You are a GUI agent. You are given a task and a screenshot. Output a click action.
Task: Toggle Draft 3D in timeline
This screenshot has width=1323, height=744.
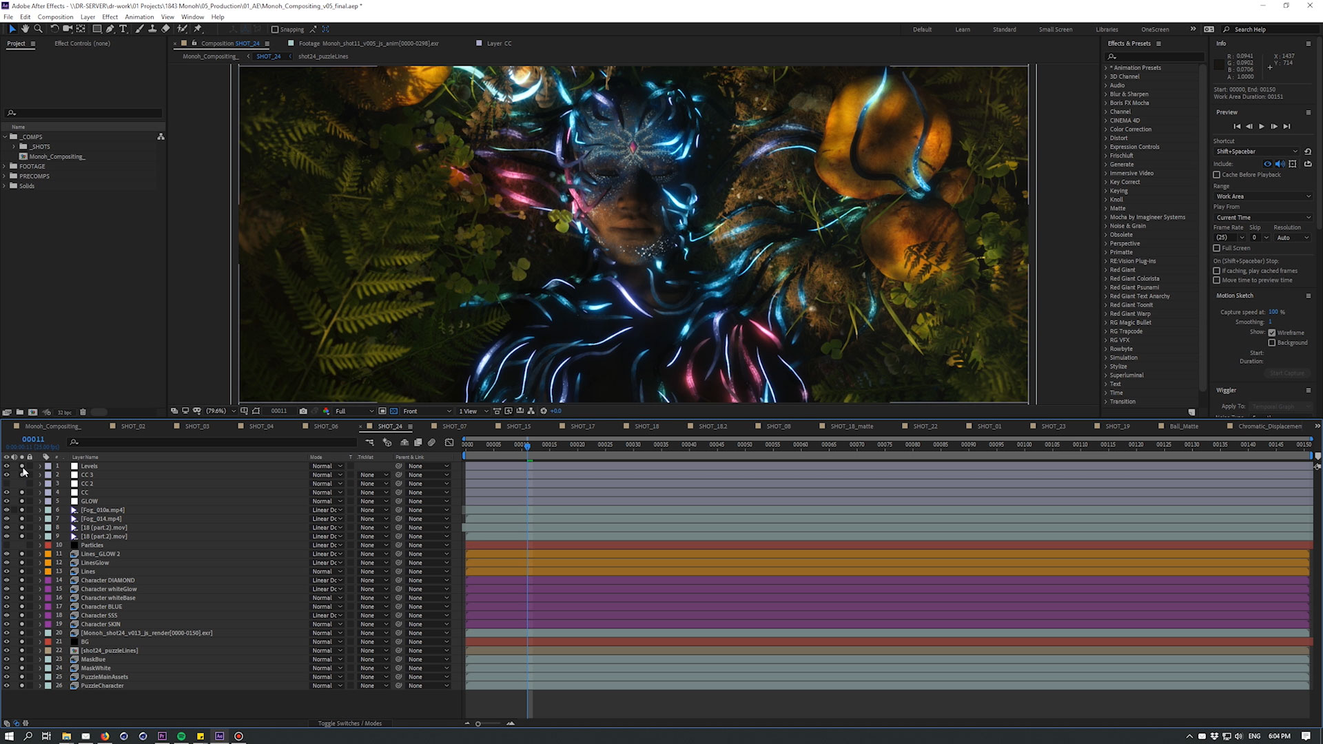point(387,442)
